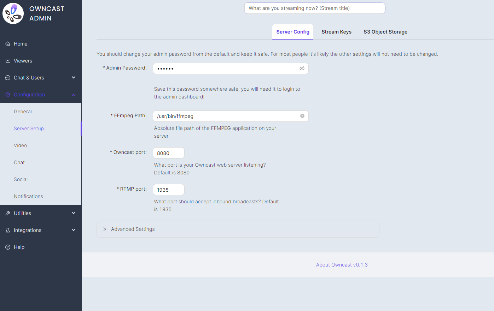Clear the FFmpeg Path field
This screenshot has height=311, width=494.
pyautogui.click(x=302, y=116)
